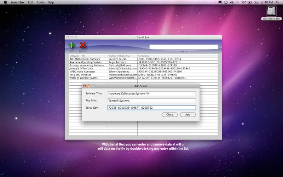The height and width of the screenshot is (177, 283).
Task: Open the Serial Box application menu
Action: [17, 2]
